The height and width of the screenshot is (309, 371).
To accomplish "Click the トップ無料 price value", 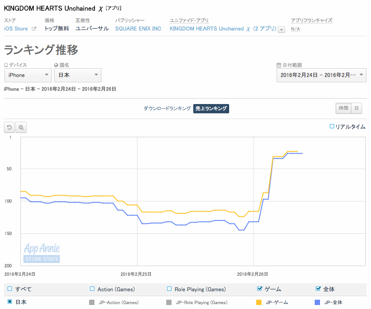I will (57, 29).
